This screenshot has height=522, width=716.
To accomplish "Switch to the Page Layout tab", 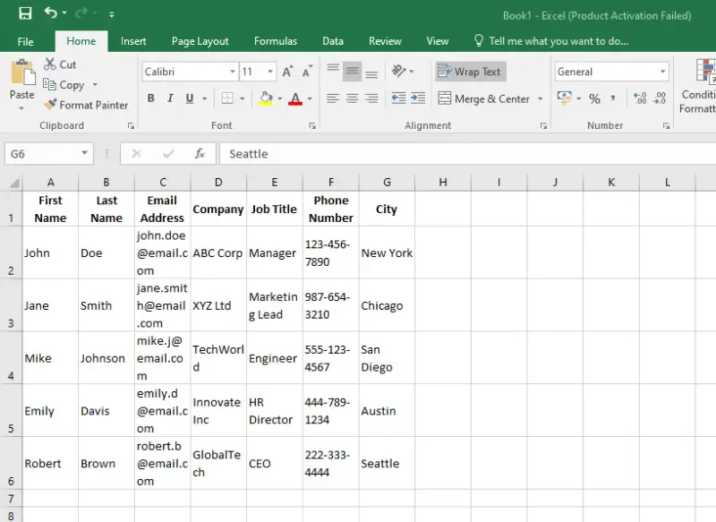I will (x=200, y=41).
